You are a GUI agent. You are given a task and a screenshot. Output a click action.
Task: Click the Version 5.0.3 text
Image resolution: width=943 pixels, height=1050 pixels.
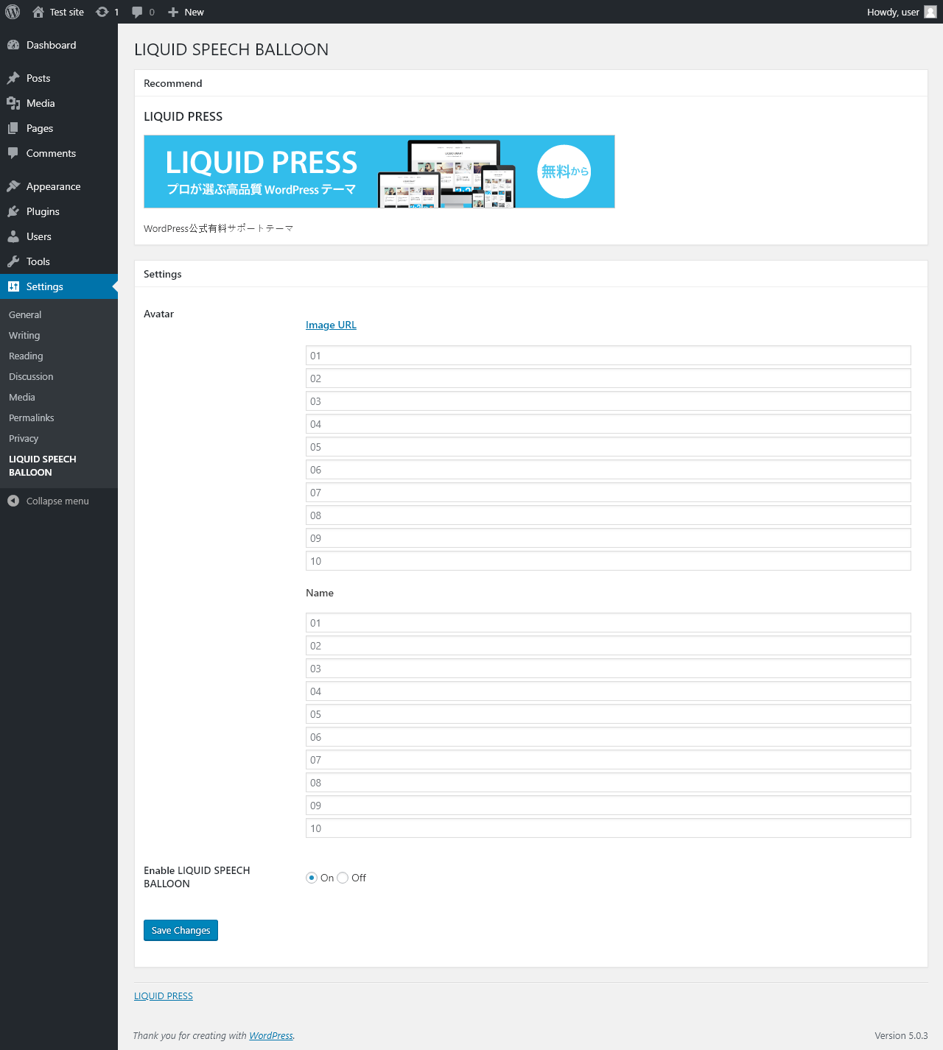(901, 1035)
